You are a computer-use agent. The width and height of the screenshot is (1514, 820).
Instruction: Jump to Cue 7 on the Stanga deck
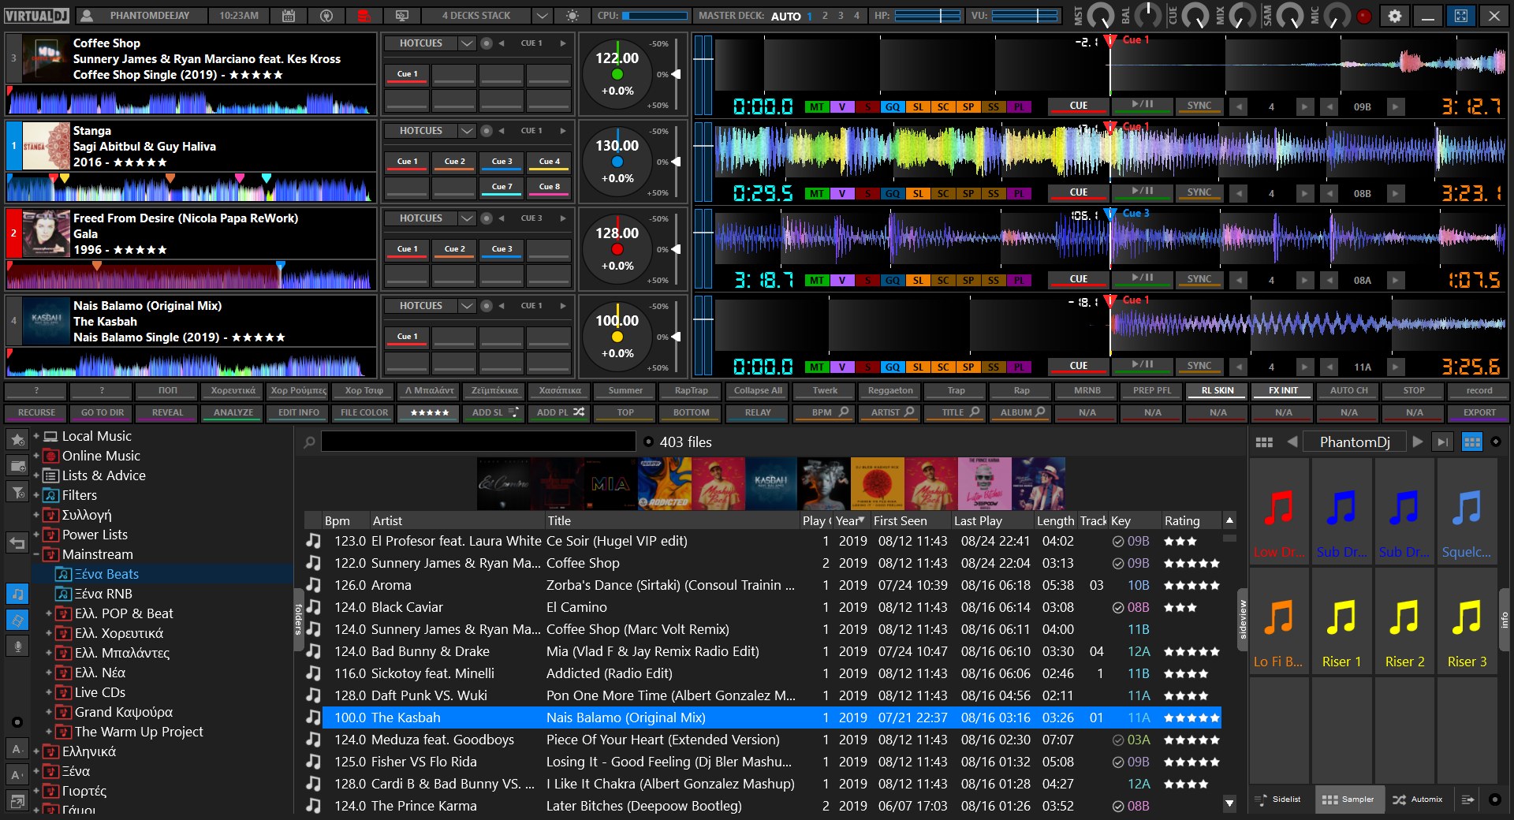[502, 187]
